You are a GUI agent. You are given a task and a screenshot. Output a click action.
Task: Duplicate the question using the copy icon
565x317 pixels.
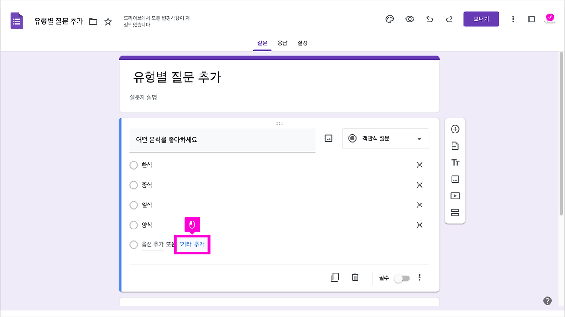click(335, 277)
